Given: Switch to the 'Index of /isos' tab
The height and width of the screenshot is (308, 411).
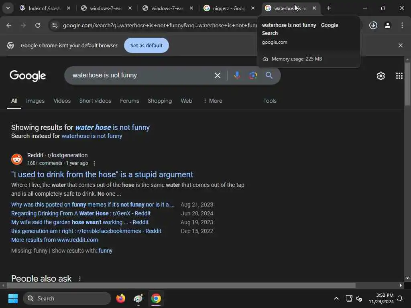Looking at the screenshot, I should [45, 8].
